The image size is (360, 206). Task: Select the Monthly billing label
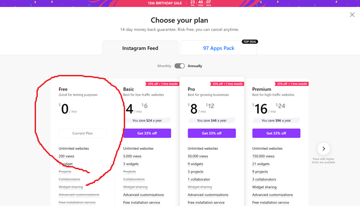(x=164, y=66)
